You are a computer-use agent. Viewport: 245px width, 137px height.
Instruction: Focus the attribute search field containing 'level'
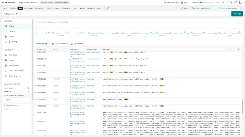tap(17, 100)
